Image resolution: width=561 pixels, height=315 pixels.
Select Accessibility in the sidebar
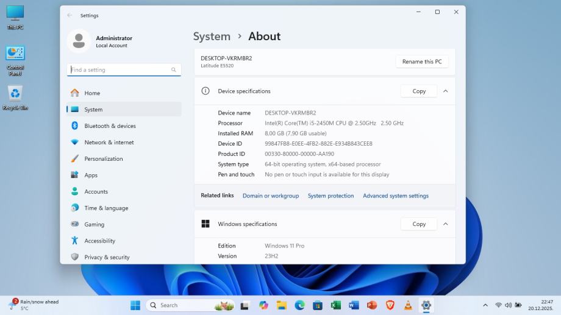(99, 241)
